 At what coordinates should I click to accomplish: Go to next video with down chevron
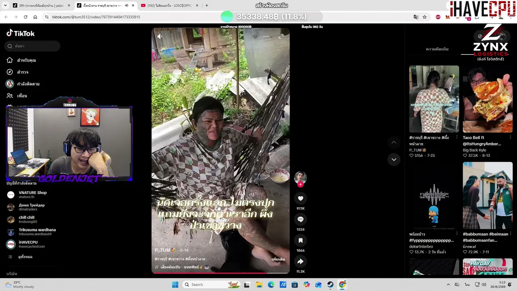pyautogui.click(x=394, y=159)
